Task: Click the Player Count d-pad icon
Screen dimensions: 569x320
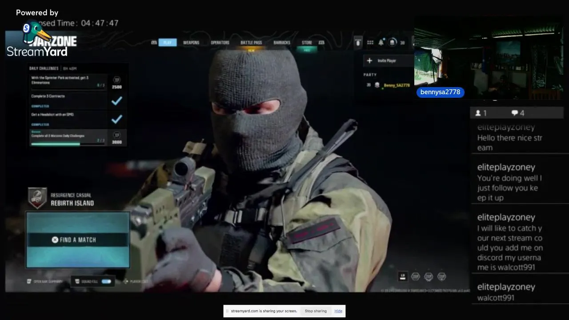Action: (x=126, y=281)
